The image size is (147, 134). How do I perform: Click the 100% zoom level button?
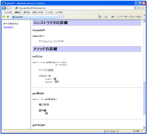point(136,131)
